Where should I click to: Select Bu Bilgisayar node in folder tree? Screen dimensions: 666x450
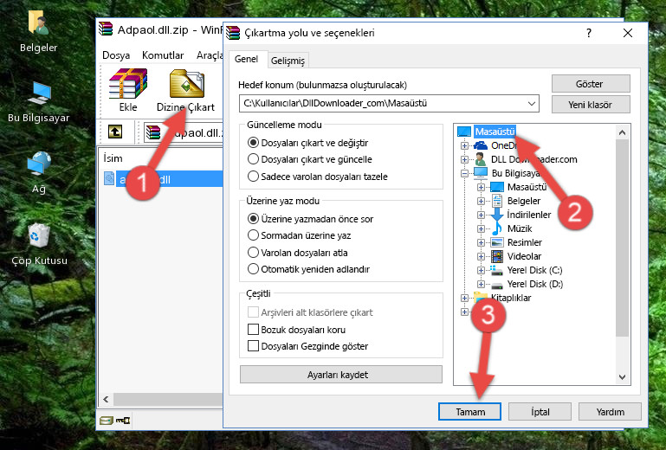pyautogui.click(x=517, y=173)
